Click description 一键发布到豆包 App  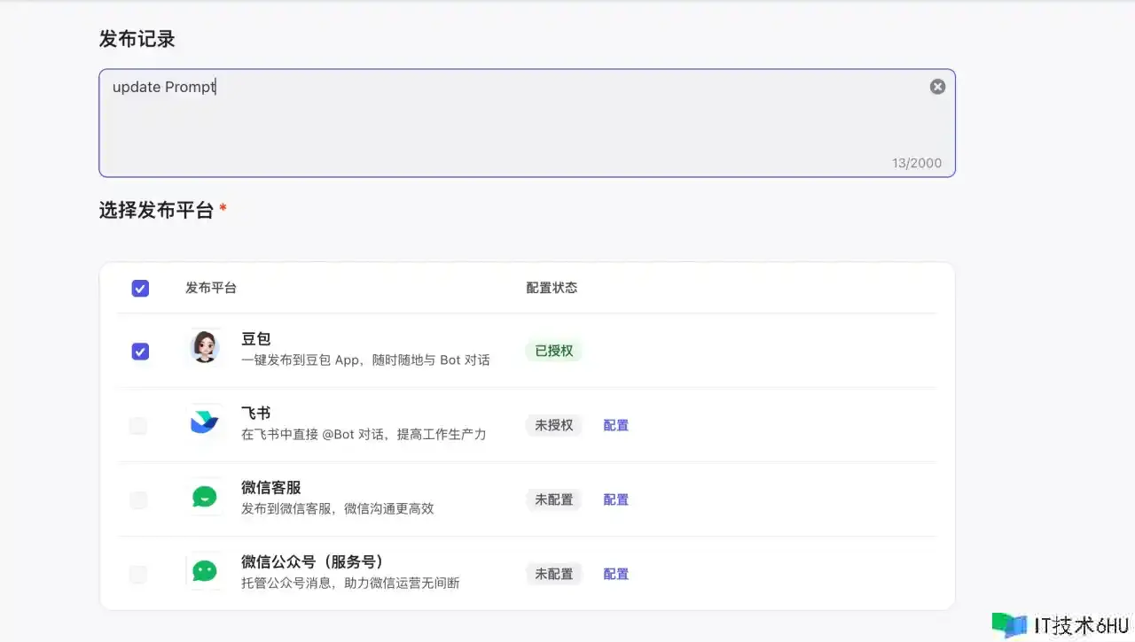[365, 360]
